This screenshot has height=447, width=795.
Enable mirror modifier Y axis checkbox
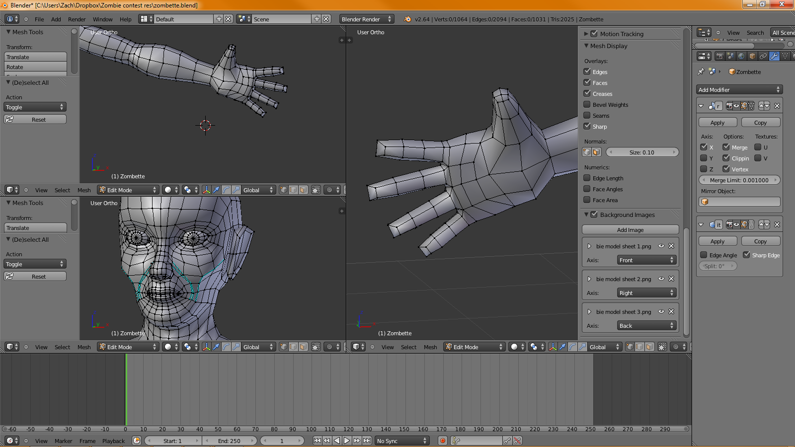[x=704, y=158]
